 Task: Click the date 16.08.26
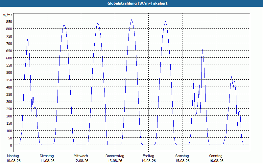coord(216,161)
